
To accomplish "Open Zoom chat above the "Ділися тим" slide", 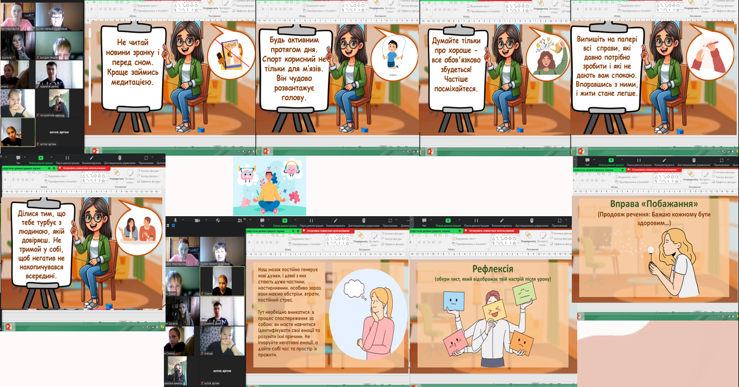I will coord(18,159).
